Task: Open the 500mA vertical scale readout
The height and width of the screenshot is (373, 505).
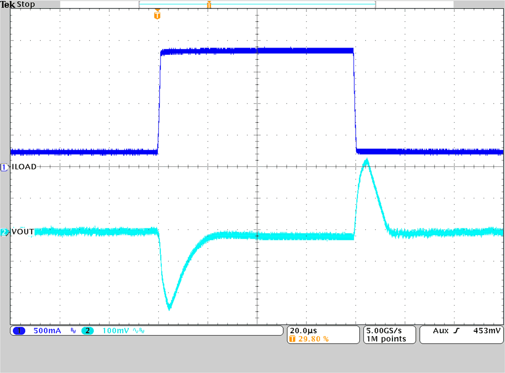Action: point(47,331)
